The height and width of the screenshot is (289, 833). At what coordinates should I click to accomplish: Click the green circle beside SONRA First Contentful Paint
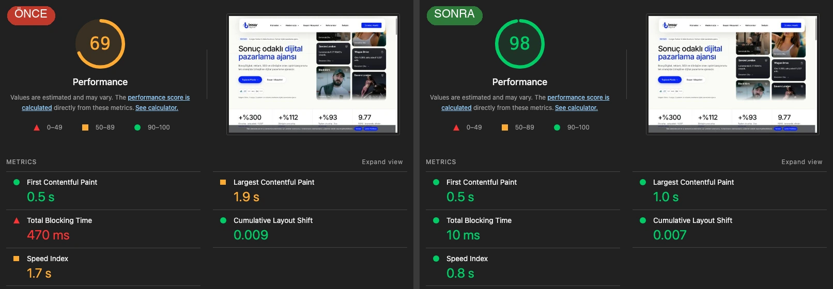pos(436,182)
